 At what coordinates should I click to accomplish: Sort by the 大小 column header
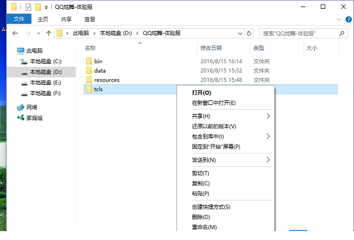[312, 48]
